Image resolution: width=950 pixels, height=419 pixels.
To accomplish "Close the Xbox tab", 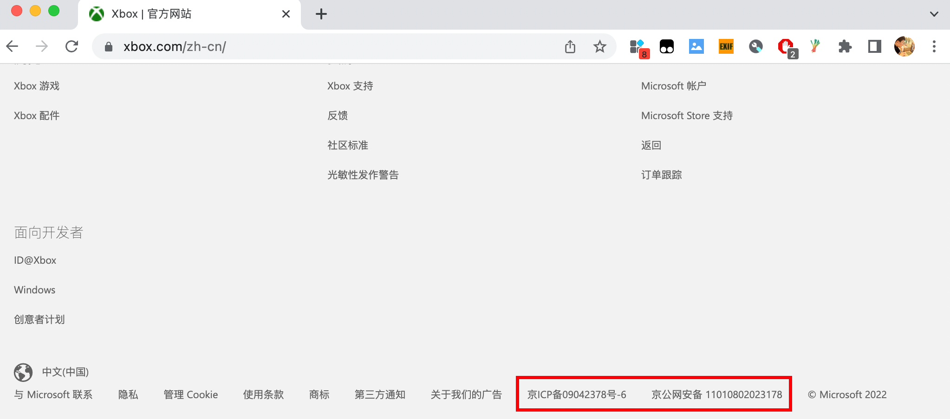I will [286, 14].
